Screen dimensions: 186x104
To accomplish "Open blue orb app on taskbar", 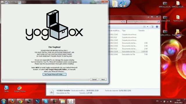I will pos(37,101).
